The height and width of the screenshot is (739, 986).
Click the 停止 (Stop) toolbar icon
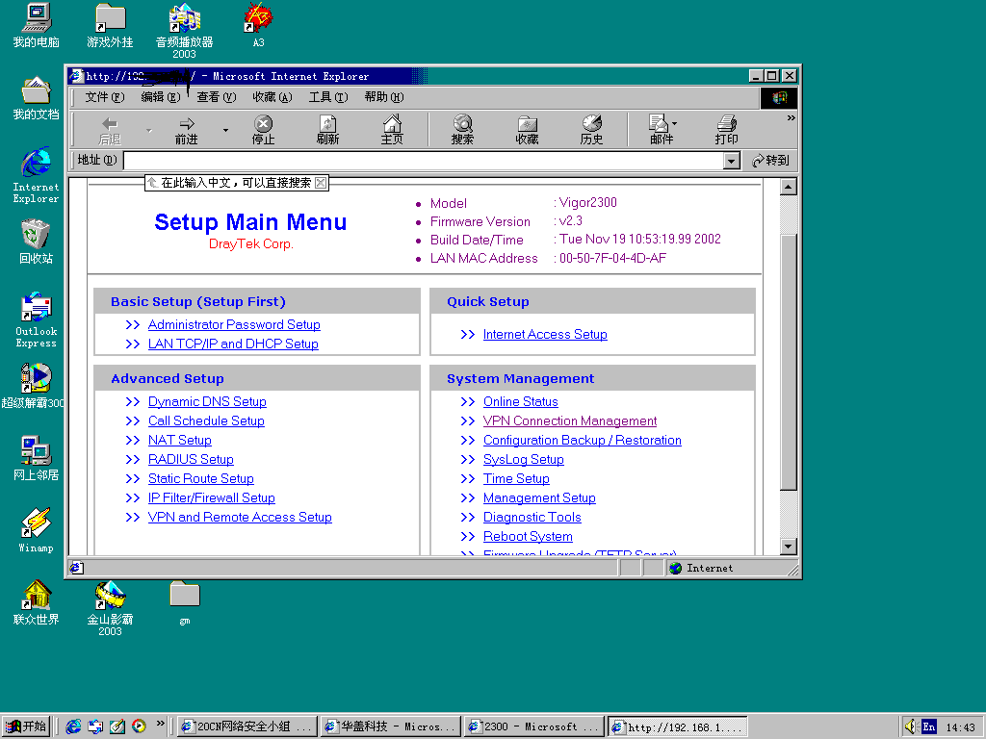pyautogui.click(x=263, y=131)
